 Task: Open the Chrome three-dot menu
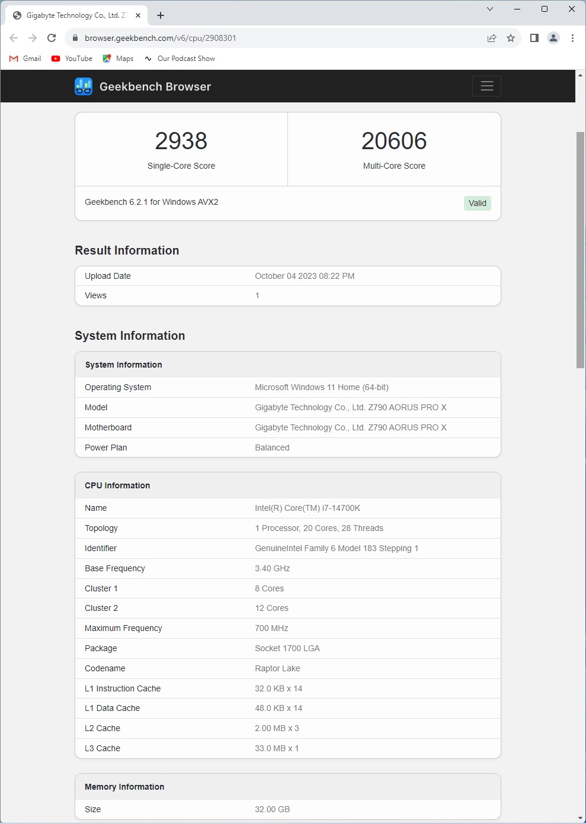[x=572, y=38]
